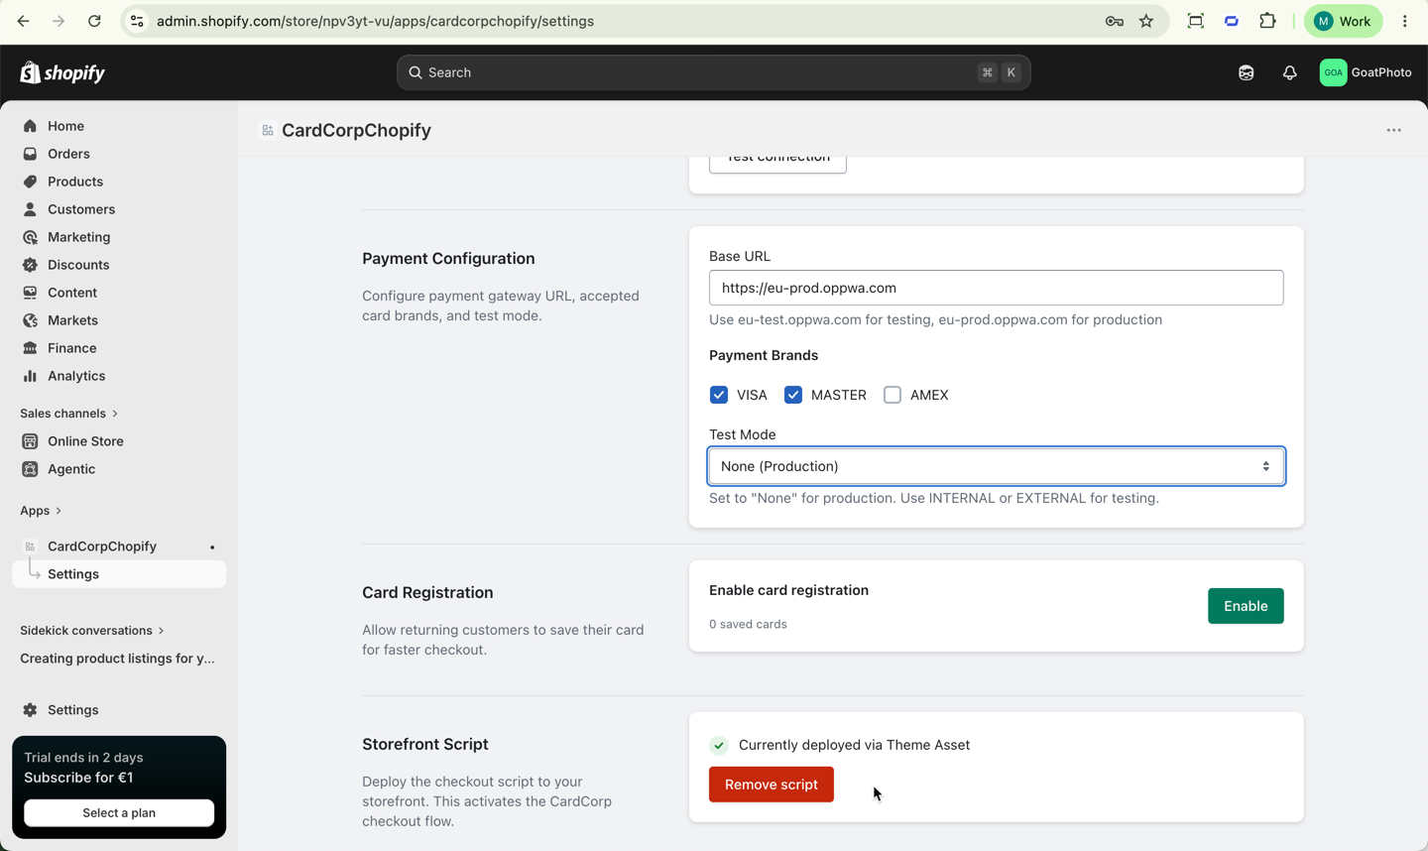
Task: Click the Marketing target icon
Action: pyautogui.click(x=30, y=237)
